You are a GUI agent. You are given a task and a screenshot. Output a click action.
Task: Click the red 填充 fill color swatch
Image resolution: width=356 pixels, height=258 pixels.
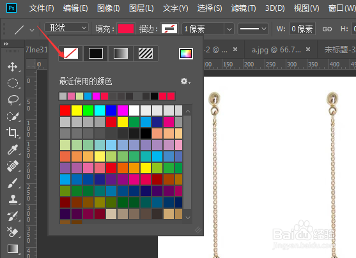point(126,29)
